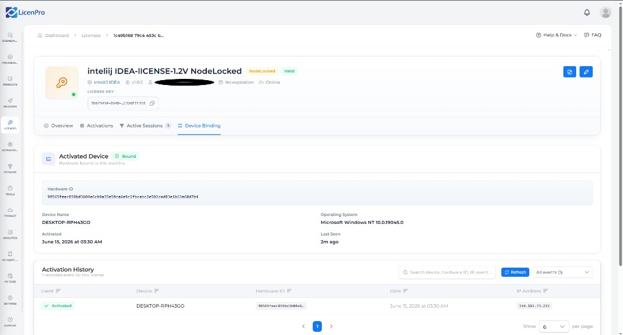Click the Activated event badge in history
623x335 pixels.
(58, 306)
